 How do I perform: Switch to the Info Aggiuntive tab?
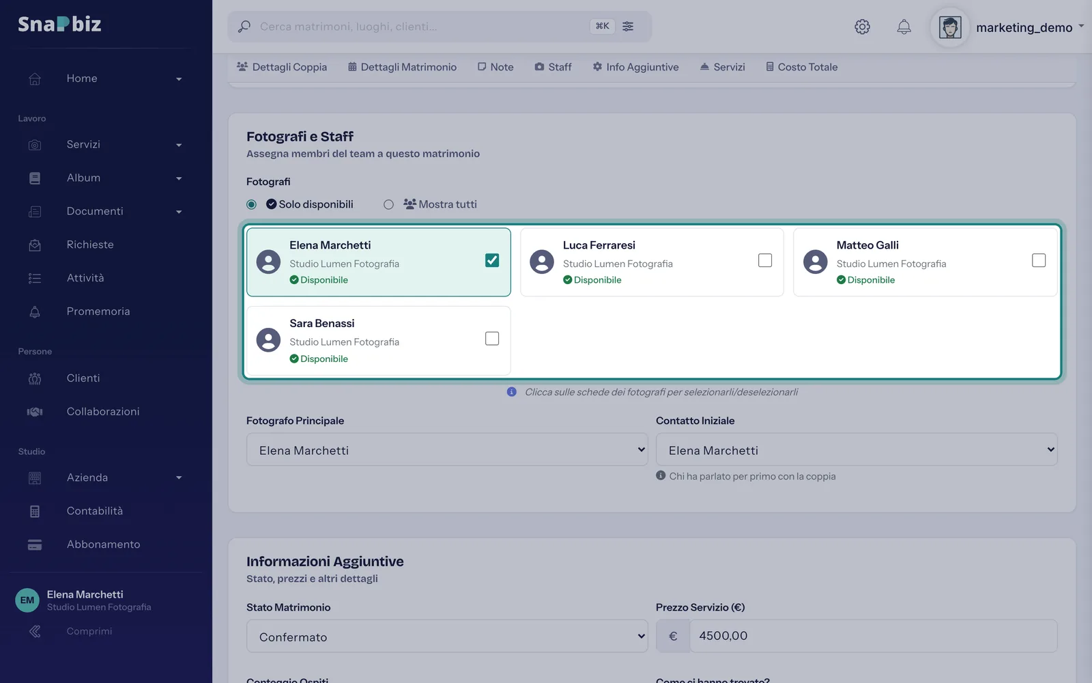pyautogui.click(x=635, y=67)
